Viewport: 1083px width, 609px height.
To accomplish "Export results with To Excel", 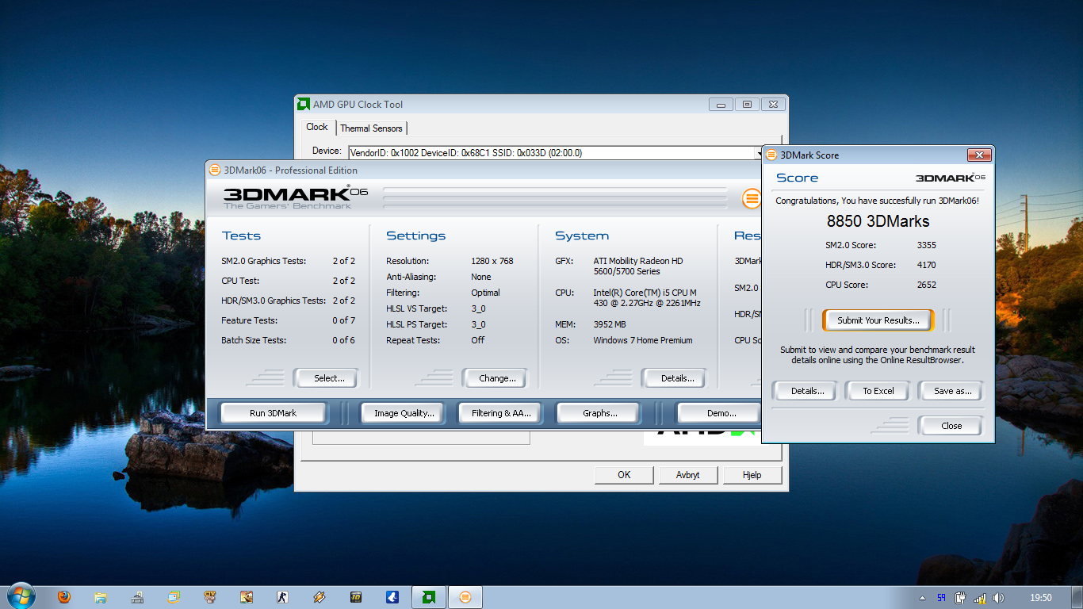I will click(878, 391).
